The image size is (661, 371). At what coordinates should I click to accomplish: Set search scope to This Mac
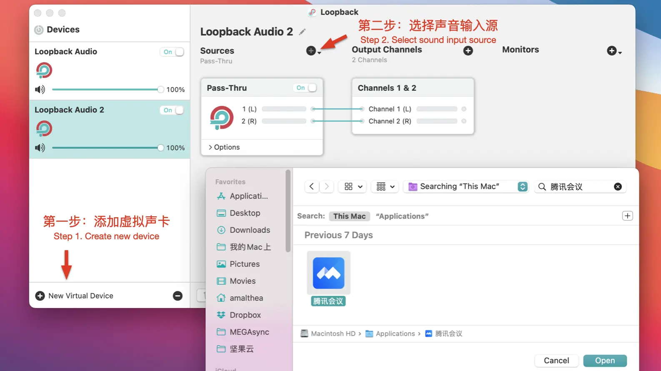point(349,216)
